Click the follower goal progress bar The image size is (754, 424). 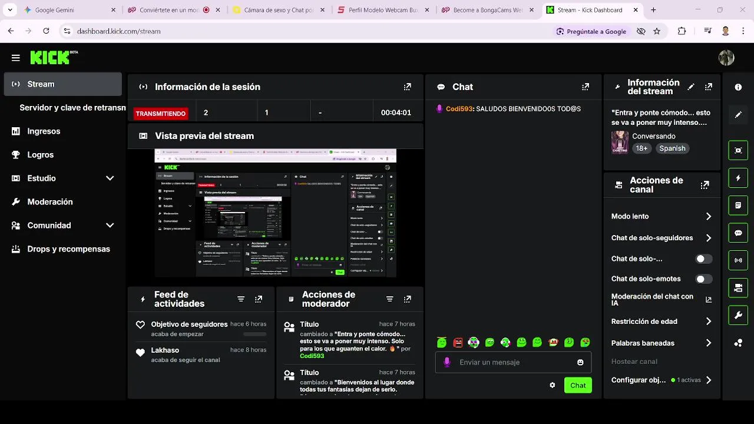pyautogui.click(x=254, y=334)
